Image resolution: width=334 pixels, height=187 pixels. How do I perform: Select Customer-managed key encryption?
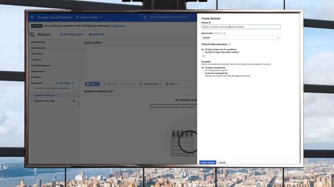[202, 73]
